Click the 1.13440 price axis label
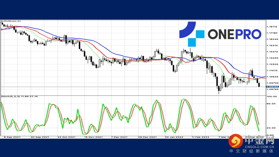 [x=271, y=58]
